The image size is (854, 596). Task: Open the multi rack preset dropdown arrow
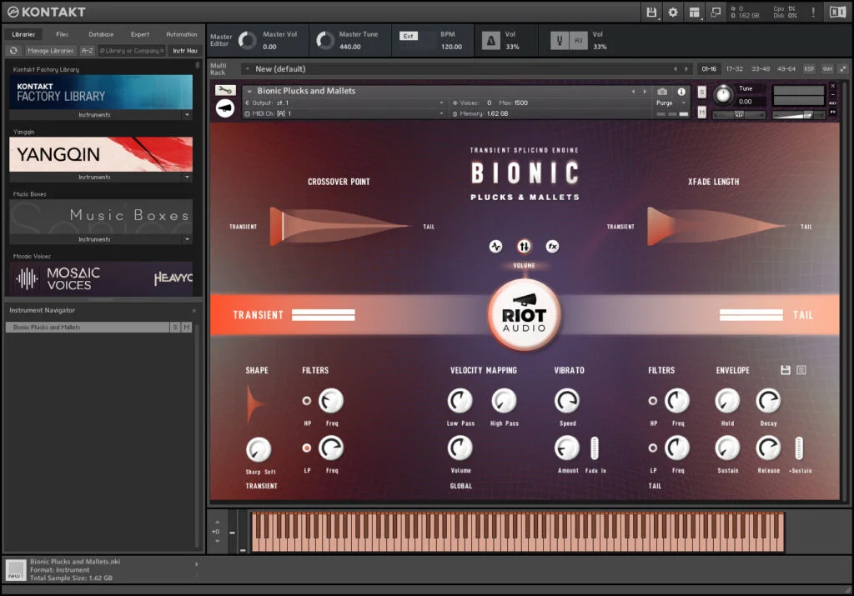point(247,69)
